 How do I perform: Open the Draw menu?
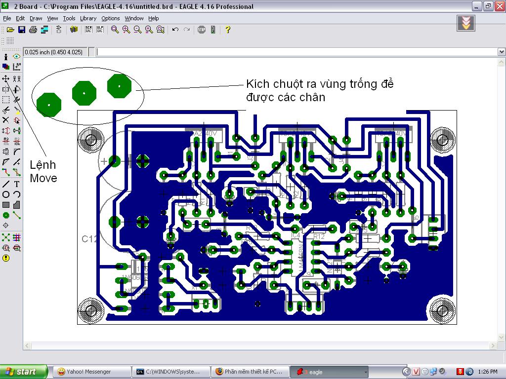(x=36, y=18)
